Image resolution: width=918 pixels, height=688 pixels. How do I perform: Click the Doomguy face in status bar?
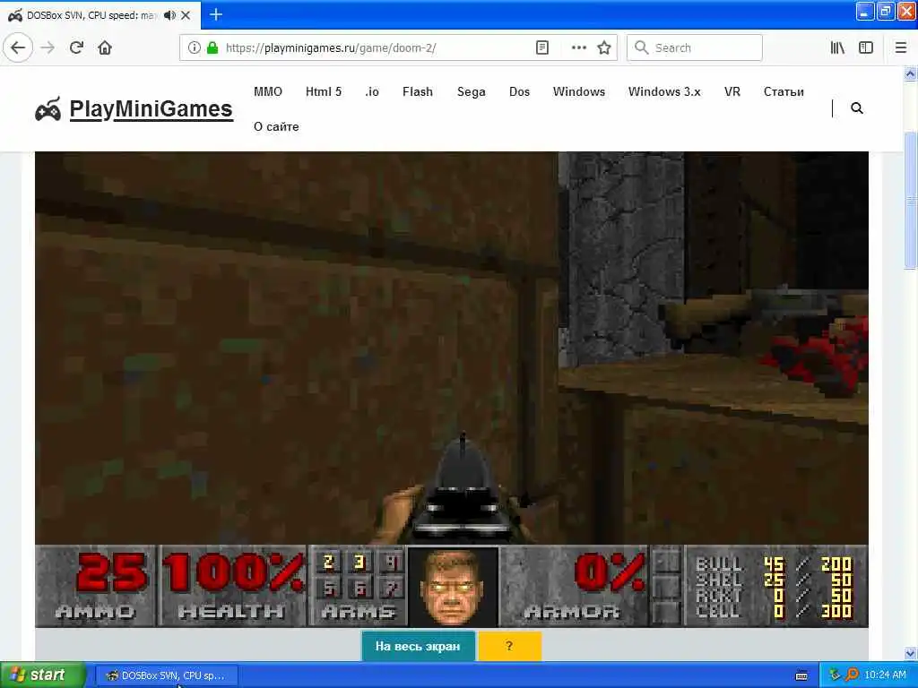click(453, 586)
